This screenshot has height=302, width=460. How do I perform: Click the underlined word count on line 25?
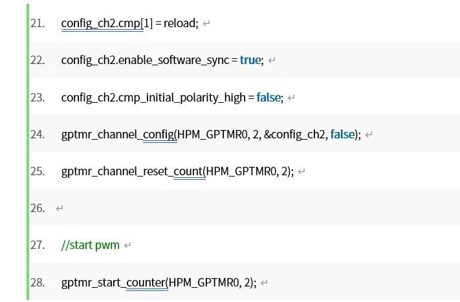point(188,171)
